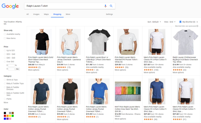Pick the pink color swatch

(x=10, y=119)
